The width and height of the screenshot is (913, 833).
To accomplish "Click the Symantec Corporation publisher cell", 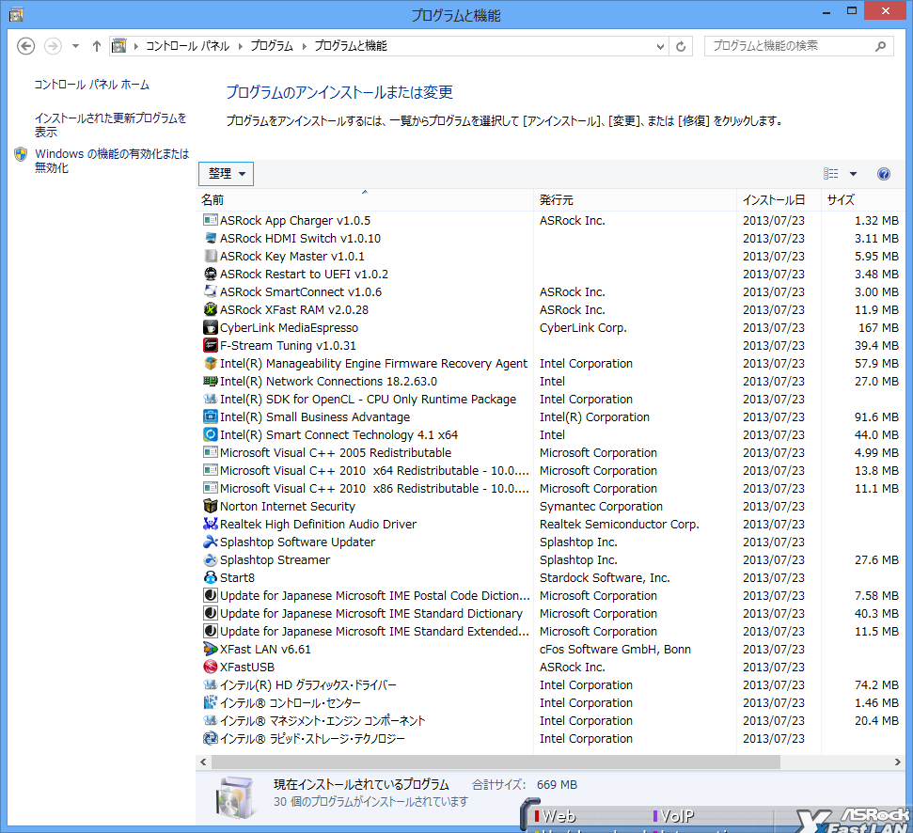I will tap(601, 507).
